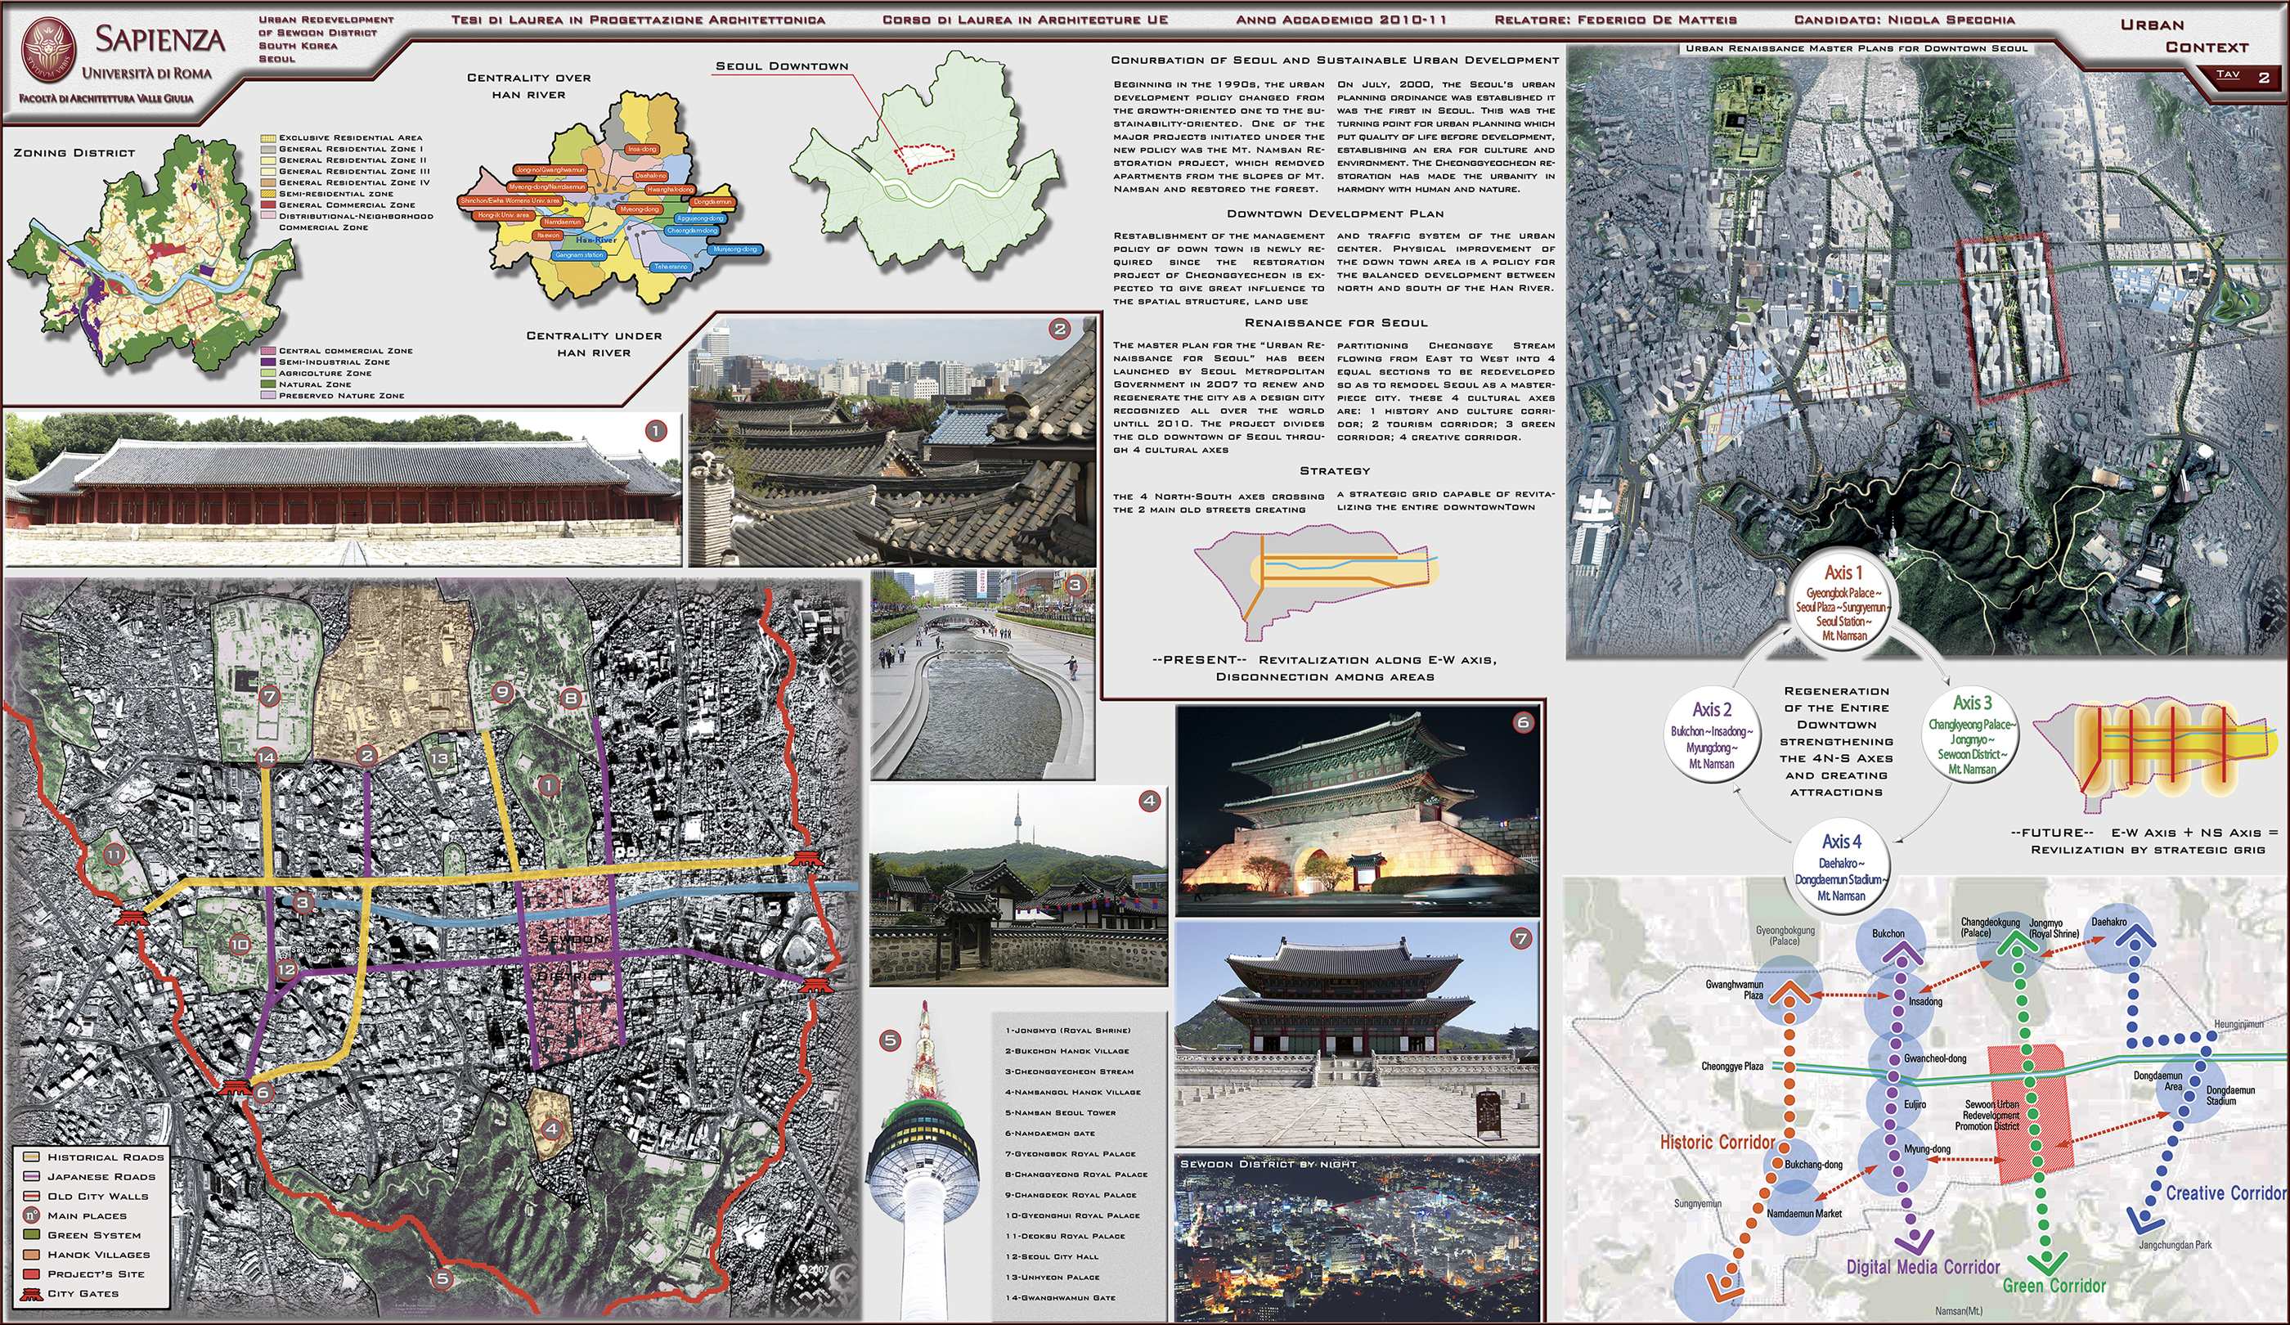The width and height of the screenshot is (2290, 1325).
Task: Click marker 14 on the downtown aerial map
Action: click(x=265, y=757)
